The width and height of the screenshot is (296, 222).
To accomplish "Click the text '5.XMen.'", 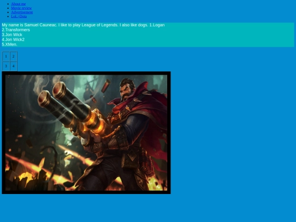I will click(x=9, y=44).
